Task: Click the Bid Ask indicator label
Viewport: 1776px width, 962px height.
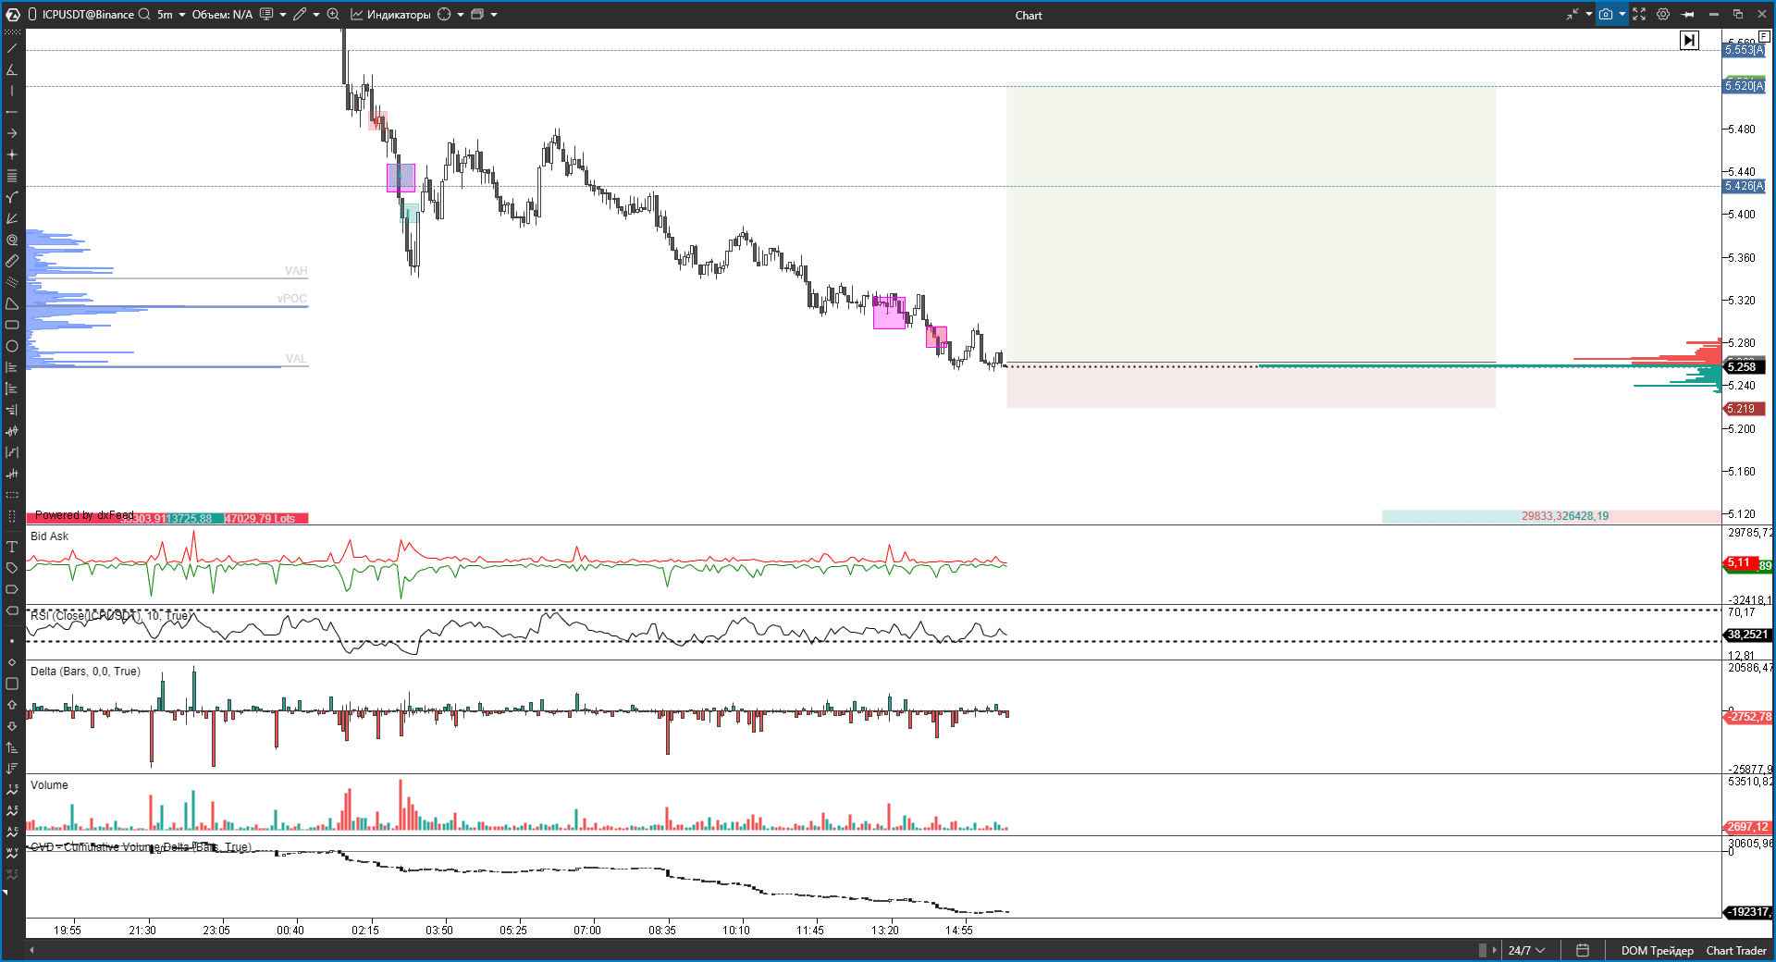Action: pyautogui.click(x=49, y=536)
